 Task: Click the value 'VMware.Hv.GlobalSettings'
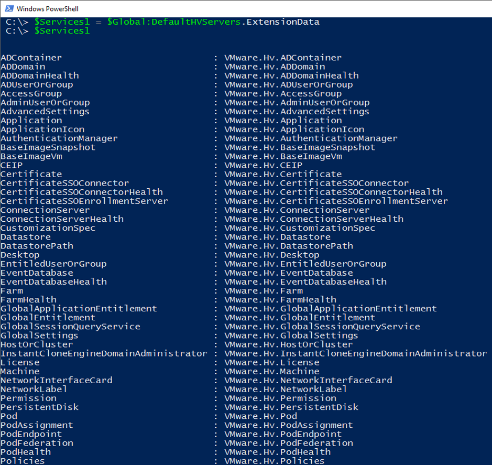click(291, 336)
